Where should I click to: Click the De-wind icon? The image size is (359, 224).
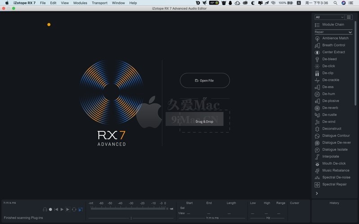coord(317,122)
